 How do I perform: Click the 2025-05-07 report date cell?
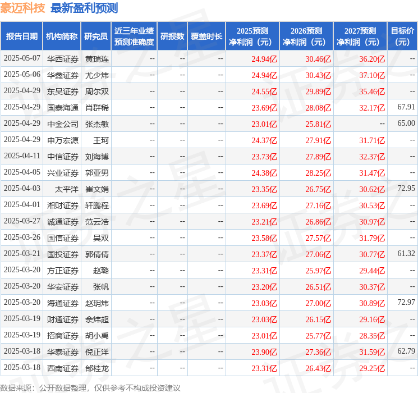click(x=22, y=59)
